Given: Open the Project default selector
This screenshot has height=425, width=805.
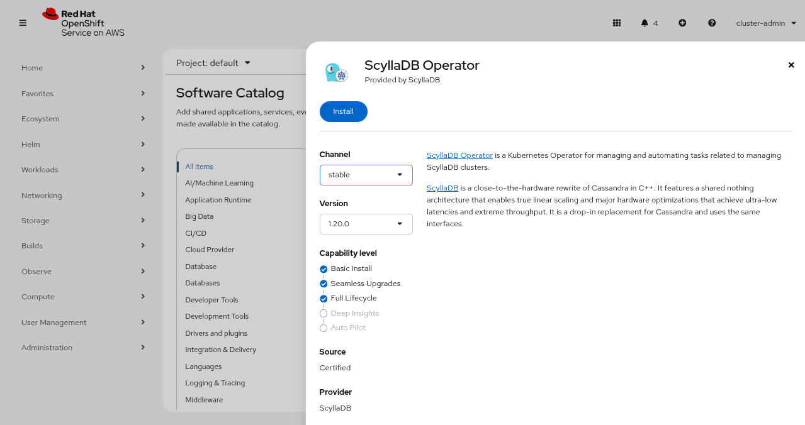Looking at the screenshot, I should tap(213, 63).
